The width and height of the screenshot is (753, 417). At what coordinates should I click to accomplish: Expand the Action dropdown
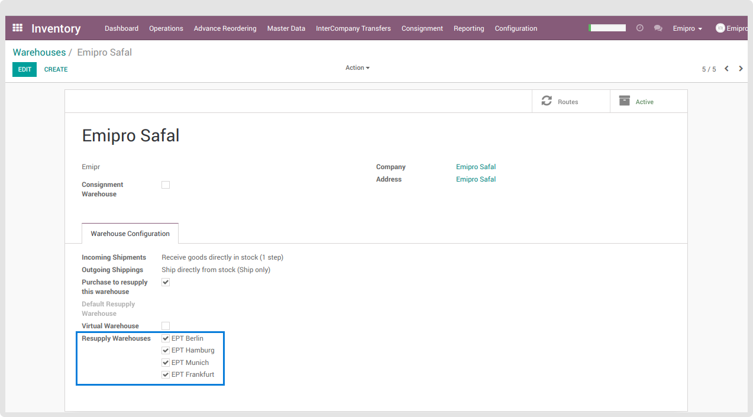[x=357, y=68]
